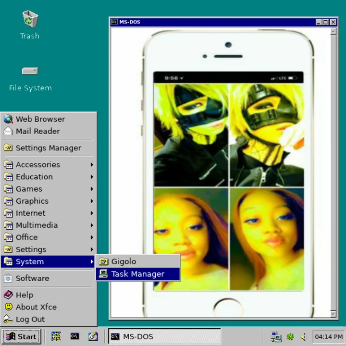Viewport: 346px width, 346px height.
Task: Minimize the MS-DOS window
Action: [319, 22]
